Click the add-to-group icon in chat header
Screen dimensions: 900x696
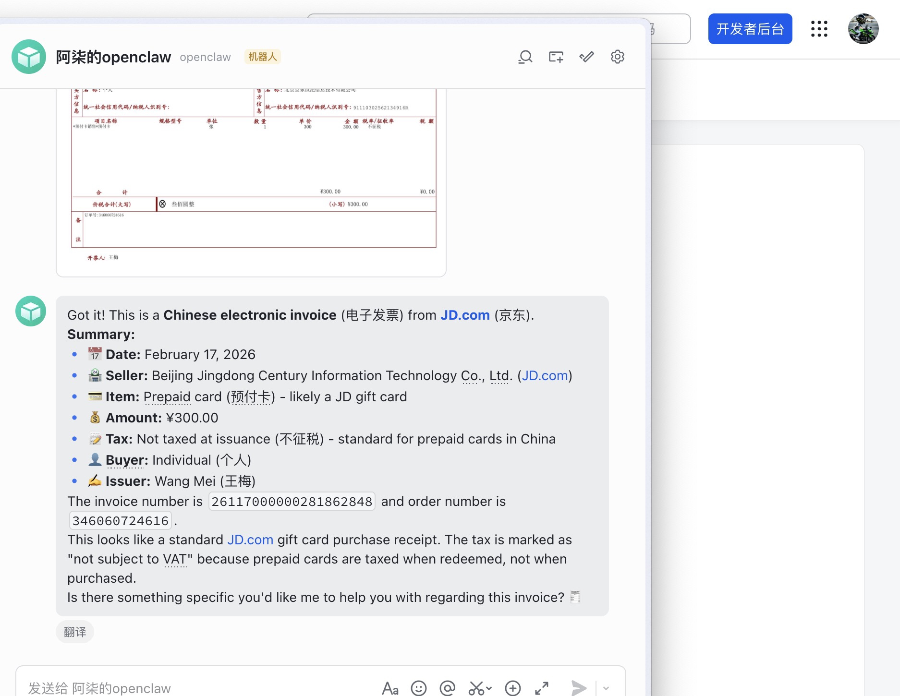pyautogui.click(x=556, y=57)
